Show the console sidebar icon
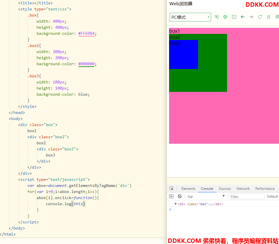 coord(171,196)
